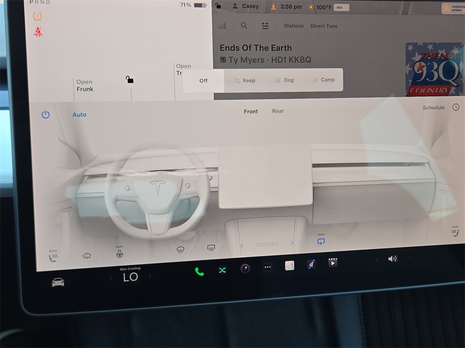Search media with the magnifier icon

244,25
